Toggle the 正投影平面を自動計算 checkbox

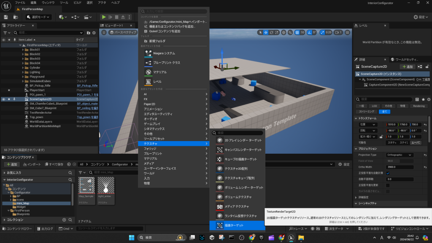tap(388, 173)
